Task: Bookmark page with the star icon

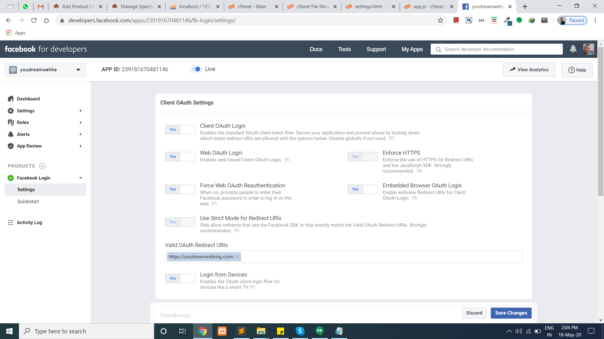Action: [x=440, y=20]
